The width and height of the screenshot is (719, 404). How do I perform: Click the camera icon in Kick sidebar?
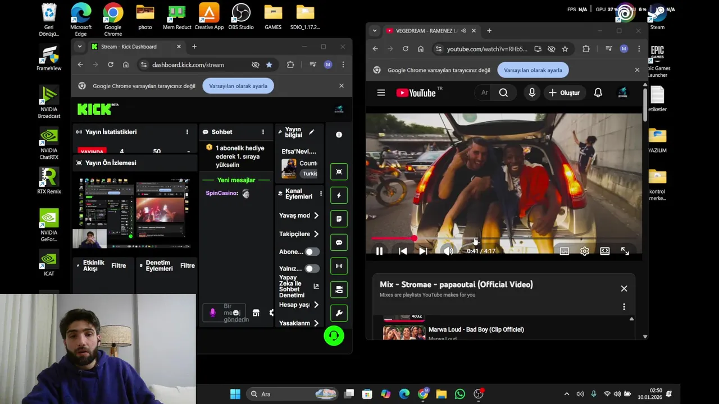[339, 290]
